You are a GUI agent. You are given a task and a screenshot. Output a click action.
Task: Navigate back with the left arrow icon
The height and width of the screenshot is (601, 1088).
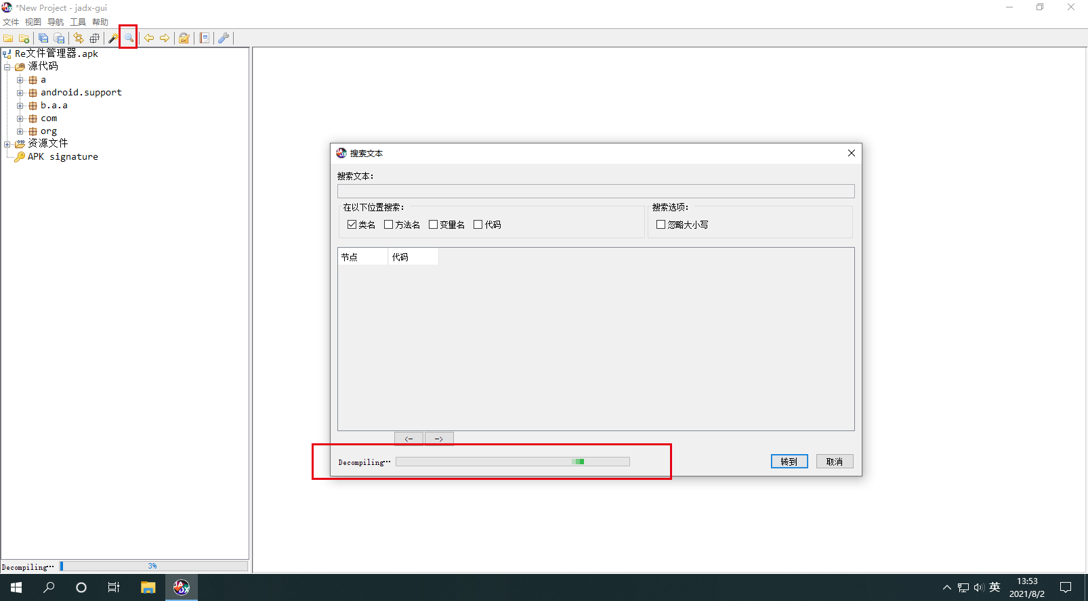click(x=149, y=38)
